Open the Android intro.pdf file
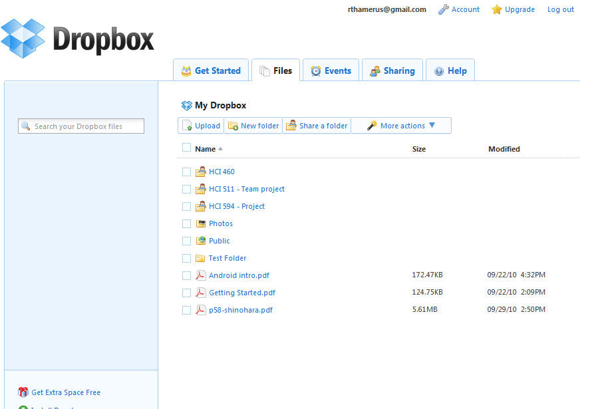This screenshot has height=409, width=594. tap(239, 275)
